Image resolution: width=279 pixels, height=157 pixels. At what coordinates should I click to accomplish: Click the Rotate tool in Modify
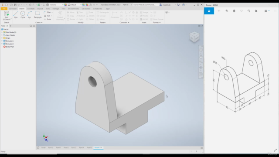tap(71, 19)
